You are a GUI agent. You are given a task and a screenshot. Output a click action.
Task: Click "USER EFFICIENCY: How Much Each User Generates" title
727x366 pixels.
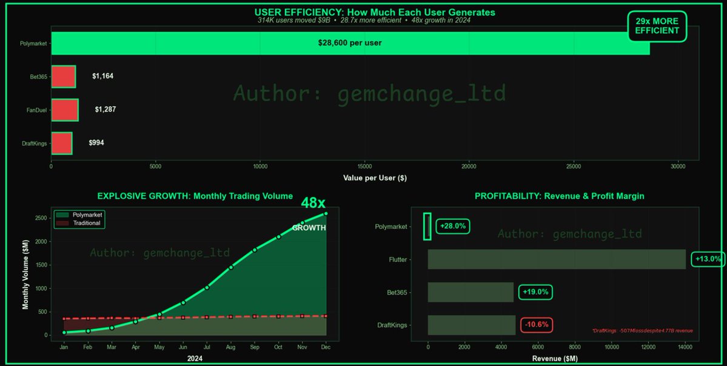(375, 13)
